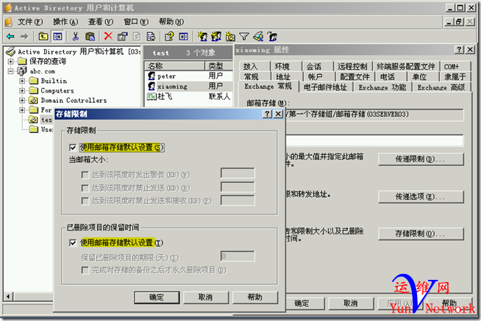
Task: Open the 操作(A) menu
Action: coord(65,22)
